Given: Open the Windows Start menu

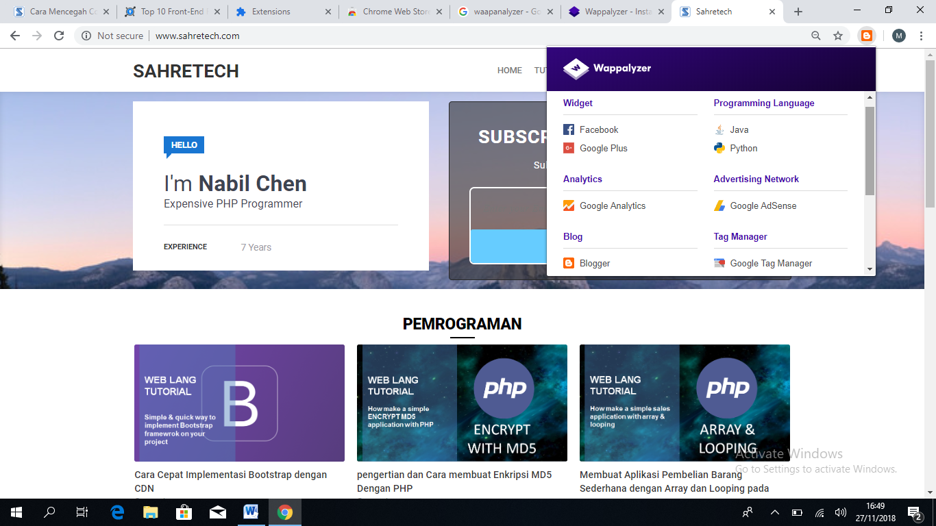Looking at the screenshot, I should pyautogui.click(x=16, y=512).
